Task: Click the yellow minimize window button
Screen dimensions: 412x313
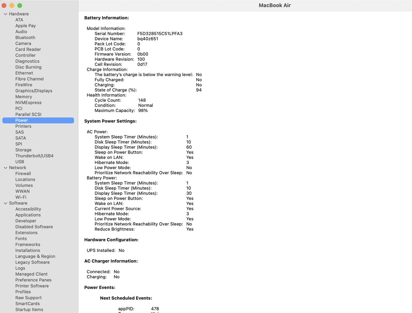Action: pos(12,6)
